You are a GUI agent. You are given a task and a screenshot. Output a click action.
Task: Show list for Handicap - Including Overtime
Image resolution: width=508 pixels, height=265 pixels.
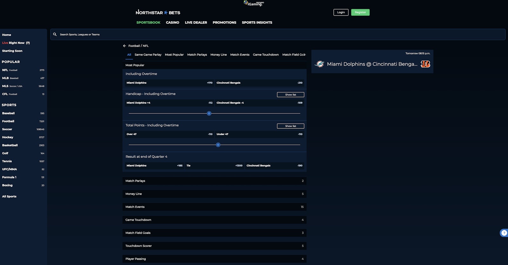coord(291,94)
